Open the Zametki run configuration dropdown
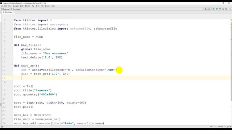 coord(207,9)
